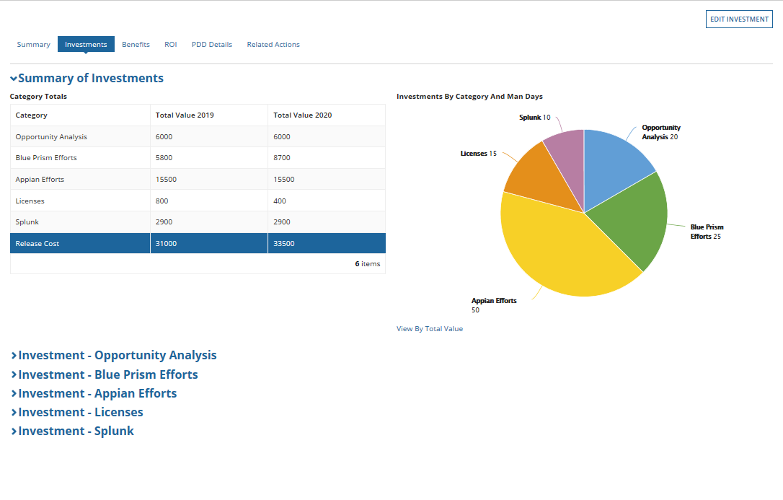Switch to the Summary tab
Screen dimensions: 783x500
click(33, 45)
